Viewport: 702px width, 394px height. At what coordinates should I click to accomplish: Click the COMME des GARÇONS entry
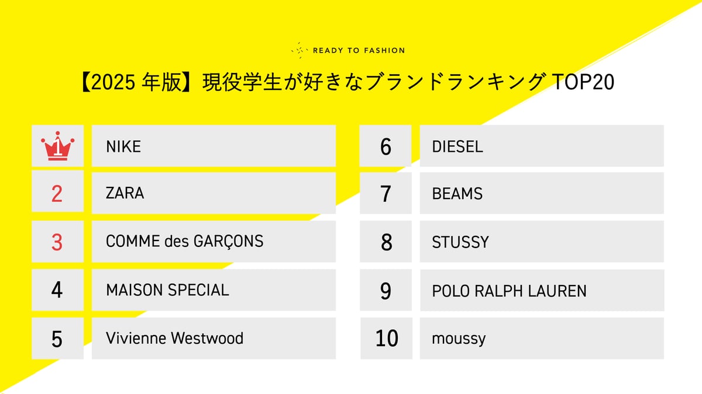214,241
